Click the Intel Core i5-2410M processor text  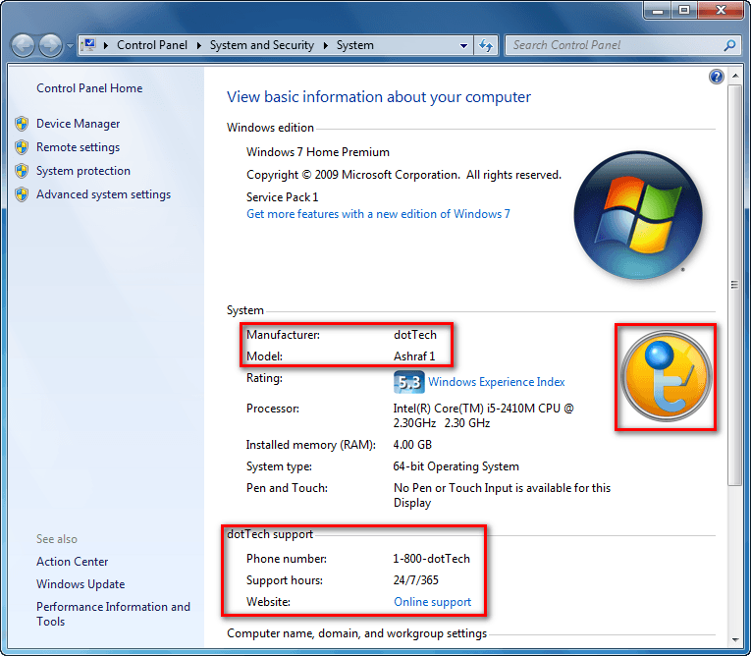[483, 415]
